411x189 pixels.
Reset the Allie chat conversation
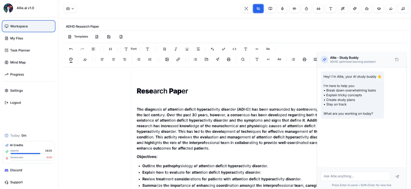[397, 60]
